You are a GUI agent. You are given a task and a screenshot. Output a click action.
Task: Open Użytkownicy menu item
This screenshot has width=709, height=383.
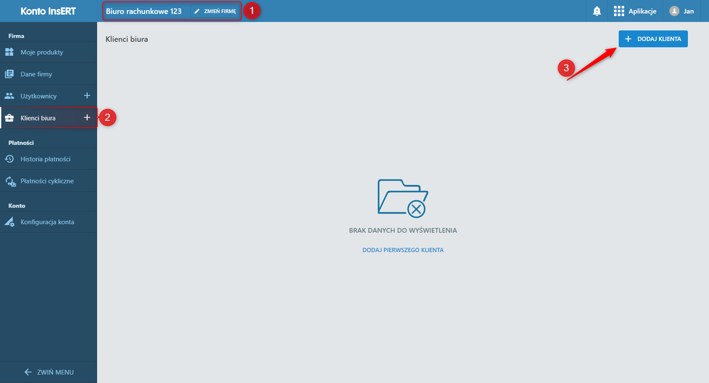click(x=49, y=96)
